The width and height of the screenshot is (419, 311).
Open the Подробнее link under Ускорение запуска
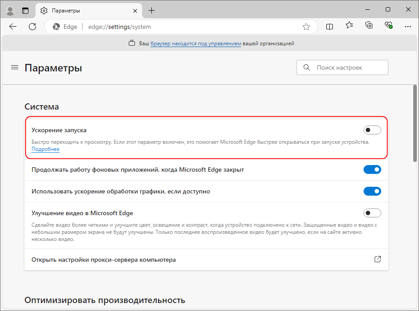[45, 149]
